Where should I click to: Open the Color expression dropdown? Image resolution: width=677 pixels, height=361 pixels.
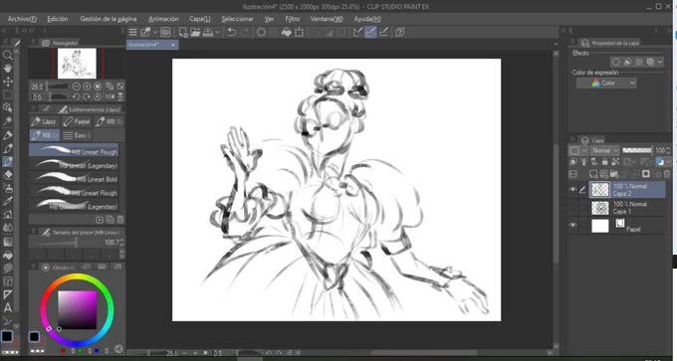pos(606,83)
